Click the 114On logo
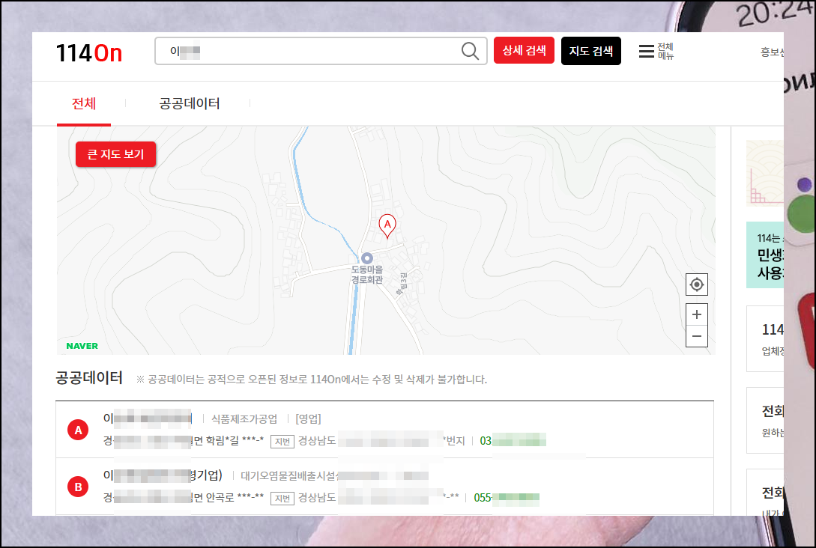Screen dimensions: 816x548 click(89, 53)
